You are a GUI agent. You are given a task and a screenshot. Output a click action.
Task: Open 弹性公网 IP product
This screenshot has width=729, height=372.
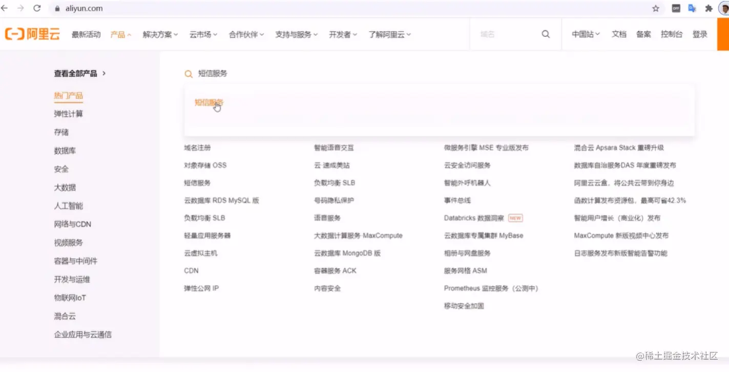pyautogui.click(x=201, y=288)
